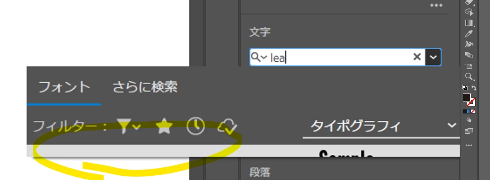Viewport: 490px width, 182px height.
Task: Switch to the さらに検索 tab
Action: pos(145,87)
